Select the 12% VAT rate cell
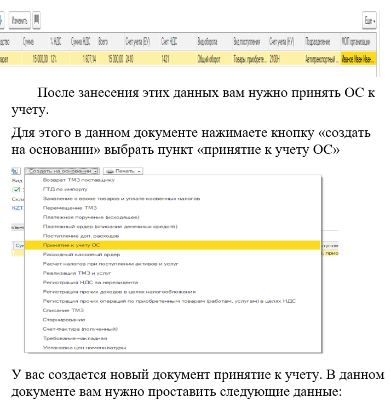391x403 pixels. tap(59, 59)
